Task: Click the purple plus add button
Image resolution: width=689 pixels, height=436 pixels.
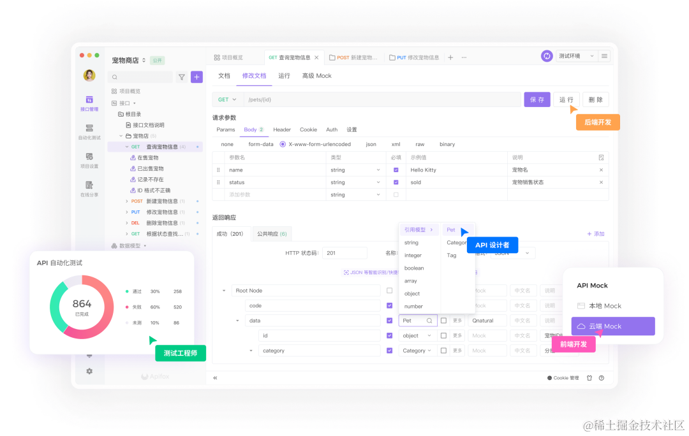Action: 196,77
